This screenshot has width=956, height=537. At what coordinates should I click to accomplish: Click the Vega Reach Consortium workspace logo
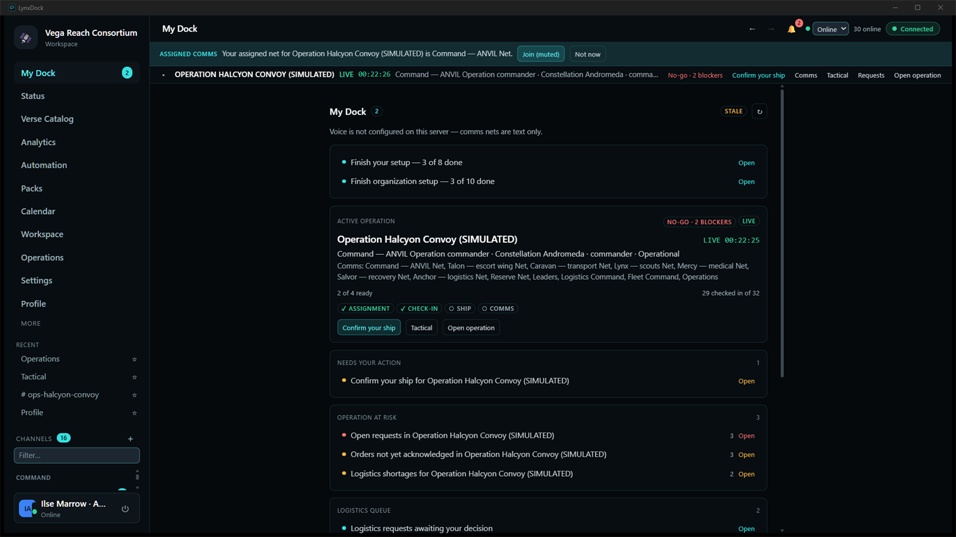pyautogui.click(x=26, y=38)
